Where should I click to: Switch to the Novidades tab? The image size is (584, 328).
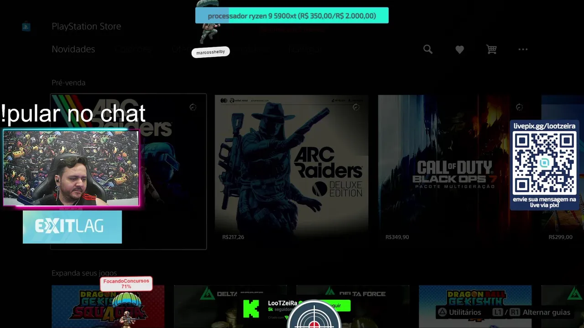(x=73, y=49)
